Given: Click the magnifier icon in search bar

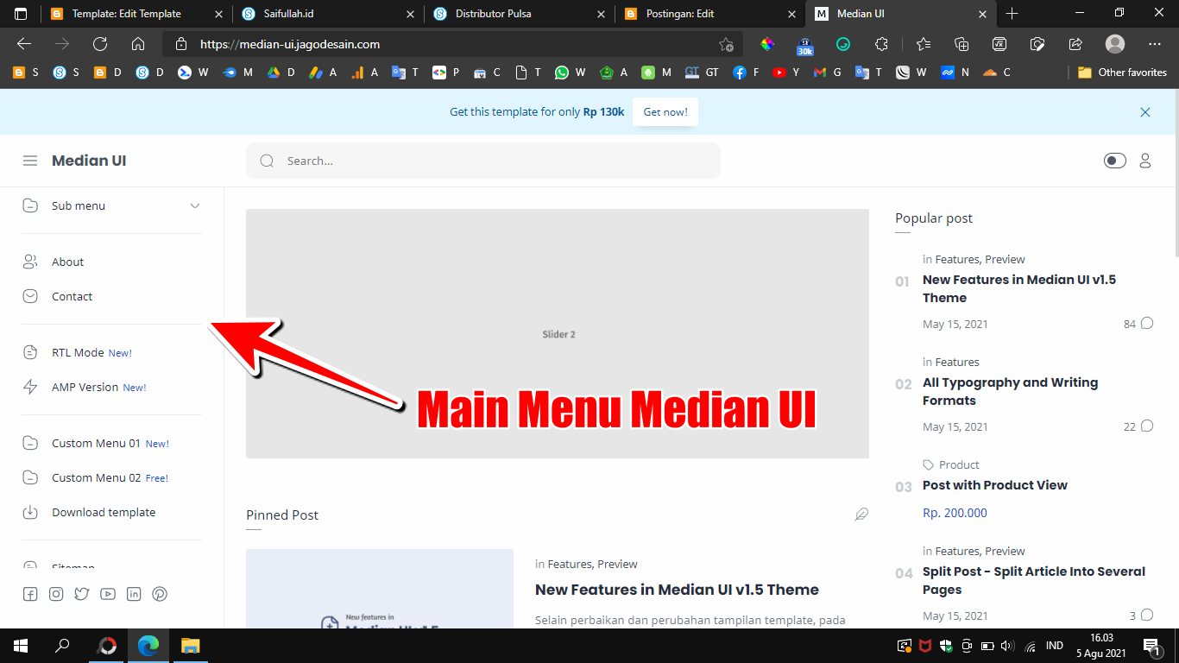Looking at the screenshot, I should tap(267, 161).
